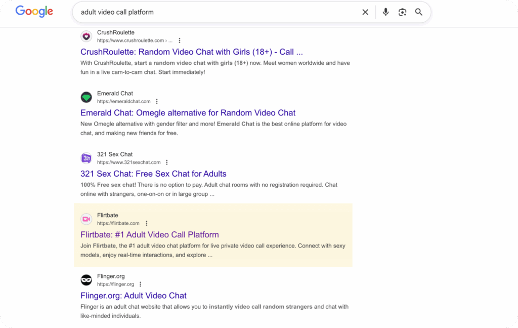518x328 pixels.
Task: Open 'Emerald Chat: Omegle alternative' result title
Action: (188, 113)
